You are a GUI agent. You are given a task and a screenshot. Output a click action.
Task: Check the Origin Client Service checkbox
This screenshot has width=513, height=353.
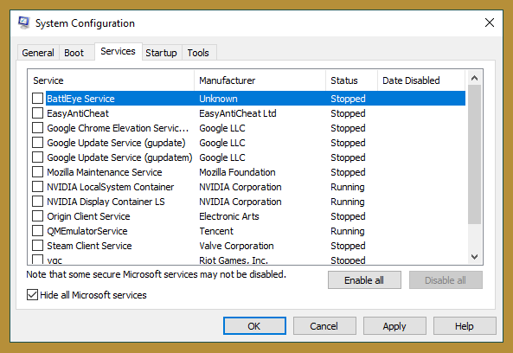[x=37, y=216]
